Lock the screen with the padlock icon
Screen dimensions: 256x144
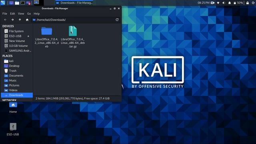click(x=248, y=3)
